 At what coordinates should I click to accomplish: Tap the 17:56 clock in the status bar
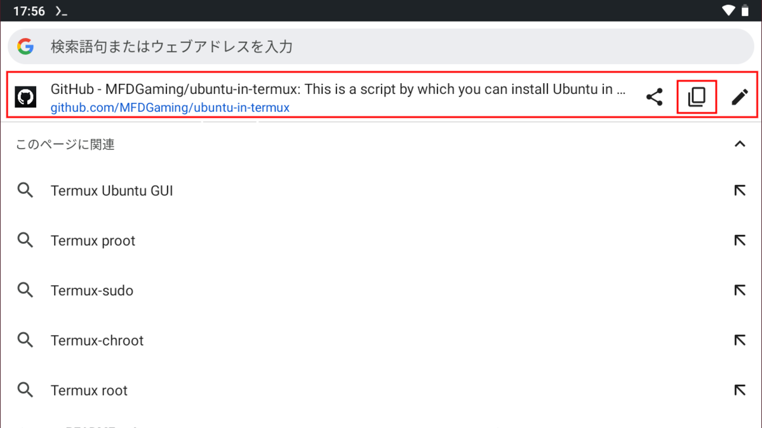pyautogui.click(x=29, y=11)
